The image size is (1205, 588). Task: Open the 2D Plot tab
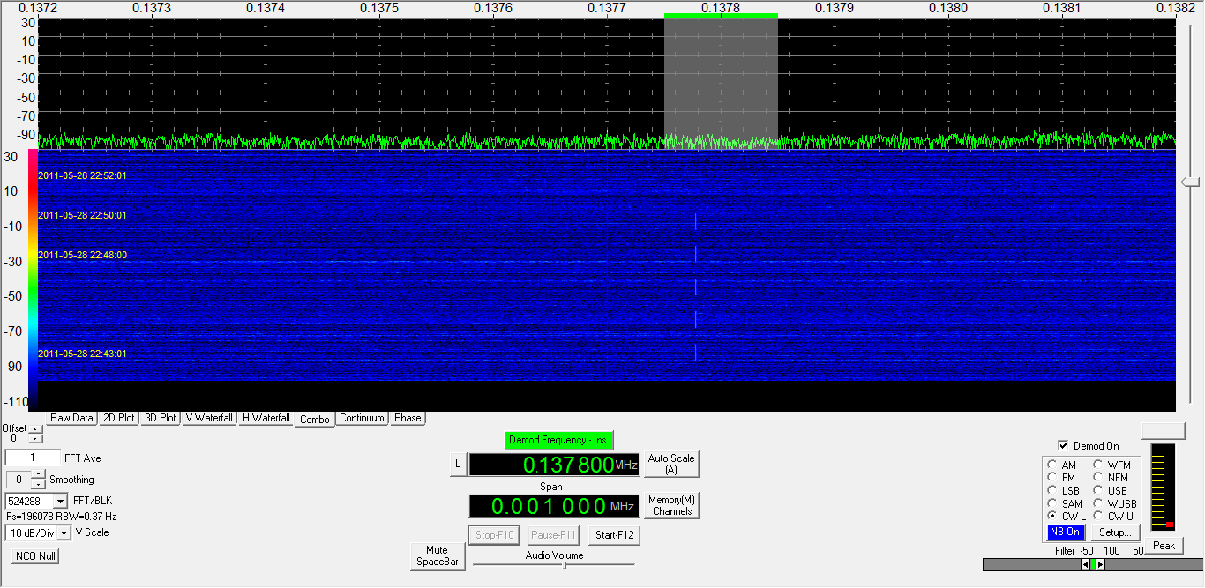[117, 418]
